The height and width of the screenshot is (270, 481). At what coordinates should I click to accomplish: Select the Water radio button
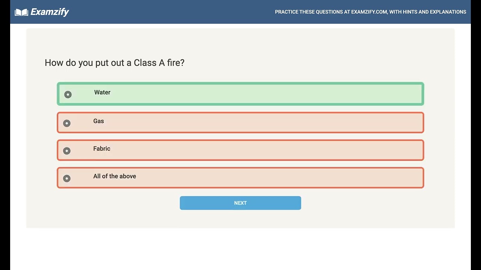68,94
